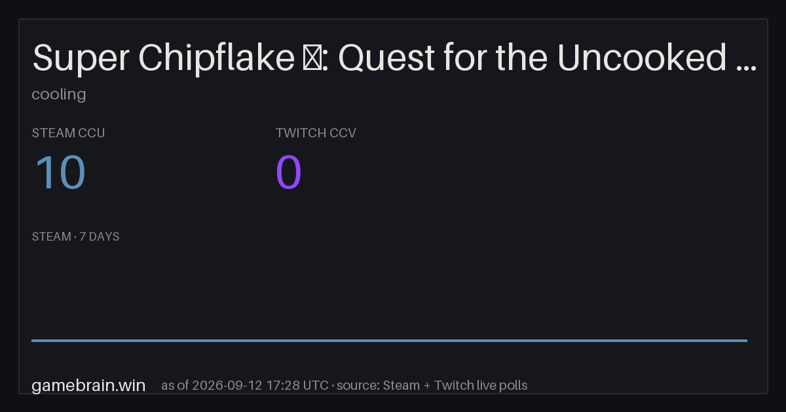Open the Super Chipflake game title
Image resolution: width=786 pixels, height=412 pixels.
click(395, 58)
